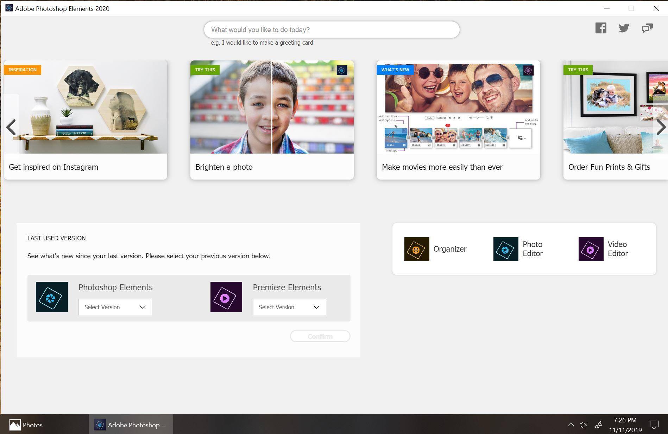Screen dimensions: 668x434
Task: Open 'Make movies more easily than ever' card
Action: [x=458, y=120]
